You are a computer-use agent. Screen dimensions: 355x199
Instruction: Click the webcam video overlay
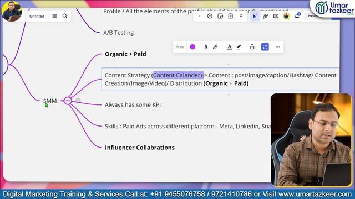point(311,140)
